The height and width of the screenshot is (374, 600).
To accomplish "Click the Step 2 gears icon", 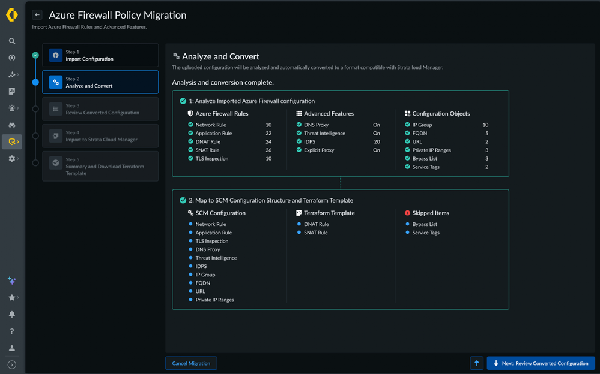I will click(55, 82).
